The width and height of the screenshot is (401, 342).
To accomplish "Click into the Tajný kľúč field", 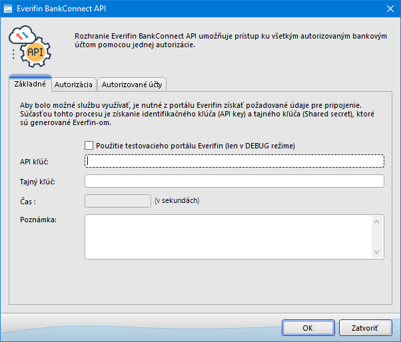I will coord(234,181).
